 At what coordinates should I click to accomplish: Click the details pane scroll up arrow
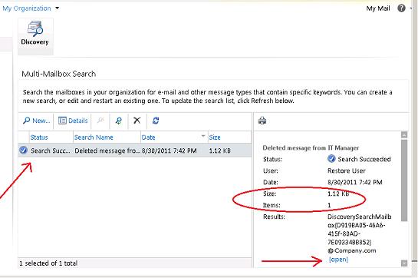point(404,135)
